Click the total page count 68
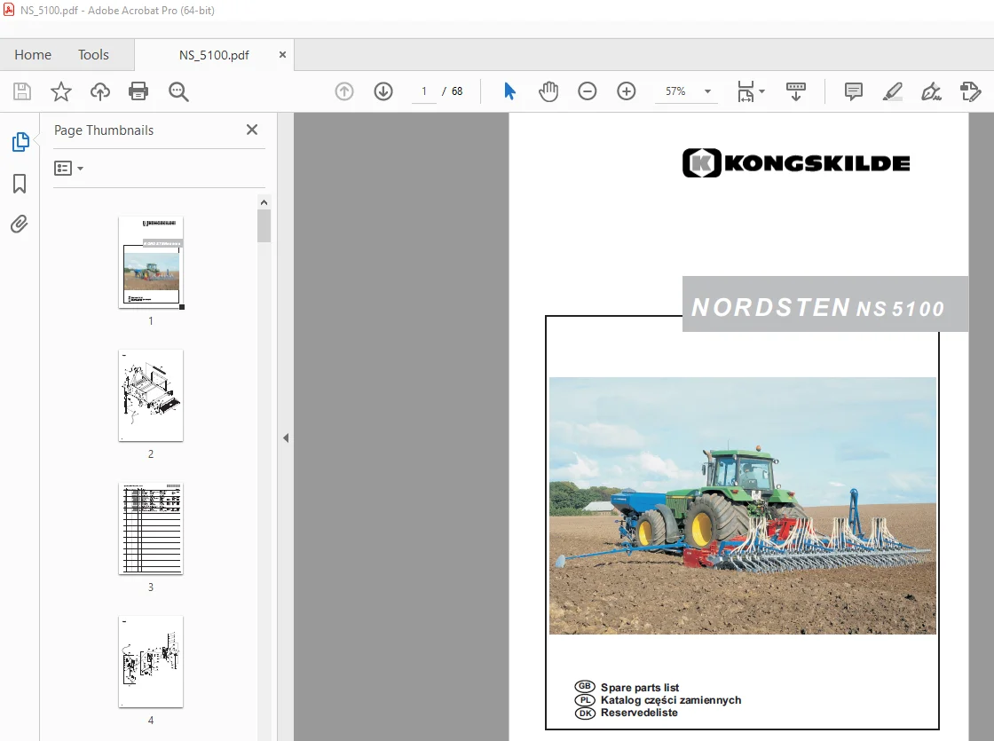The width and height of the screenshot is (994, 741). [457, 92]
